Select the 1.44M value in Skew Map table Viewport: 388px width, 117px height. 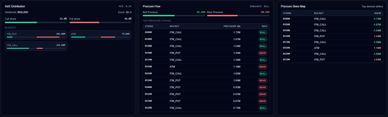377,37
